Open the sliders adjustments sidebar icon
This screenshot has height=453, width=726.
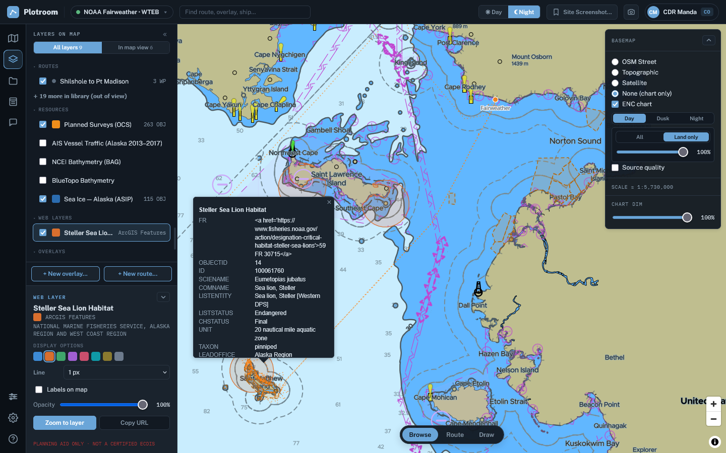tap(13, 397)
